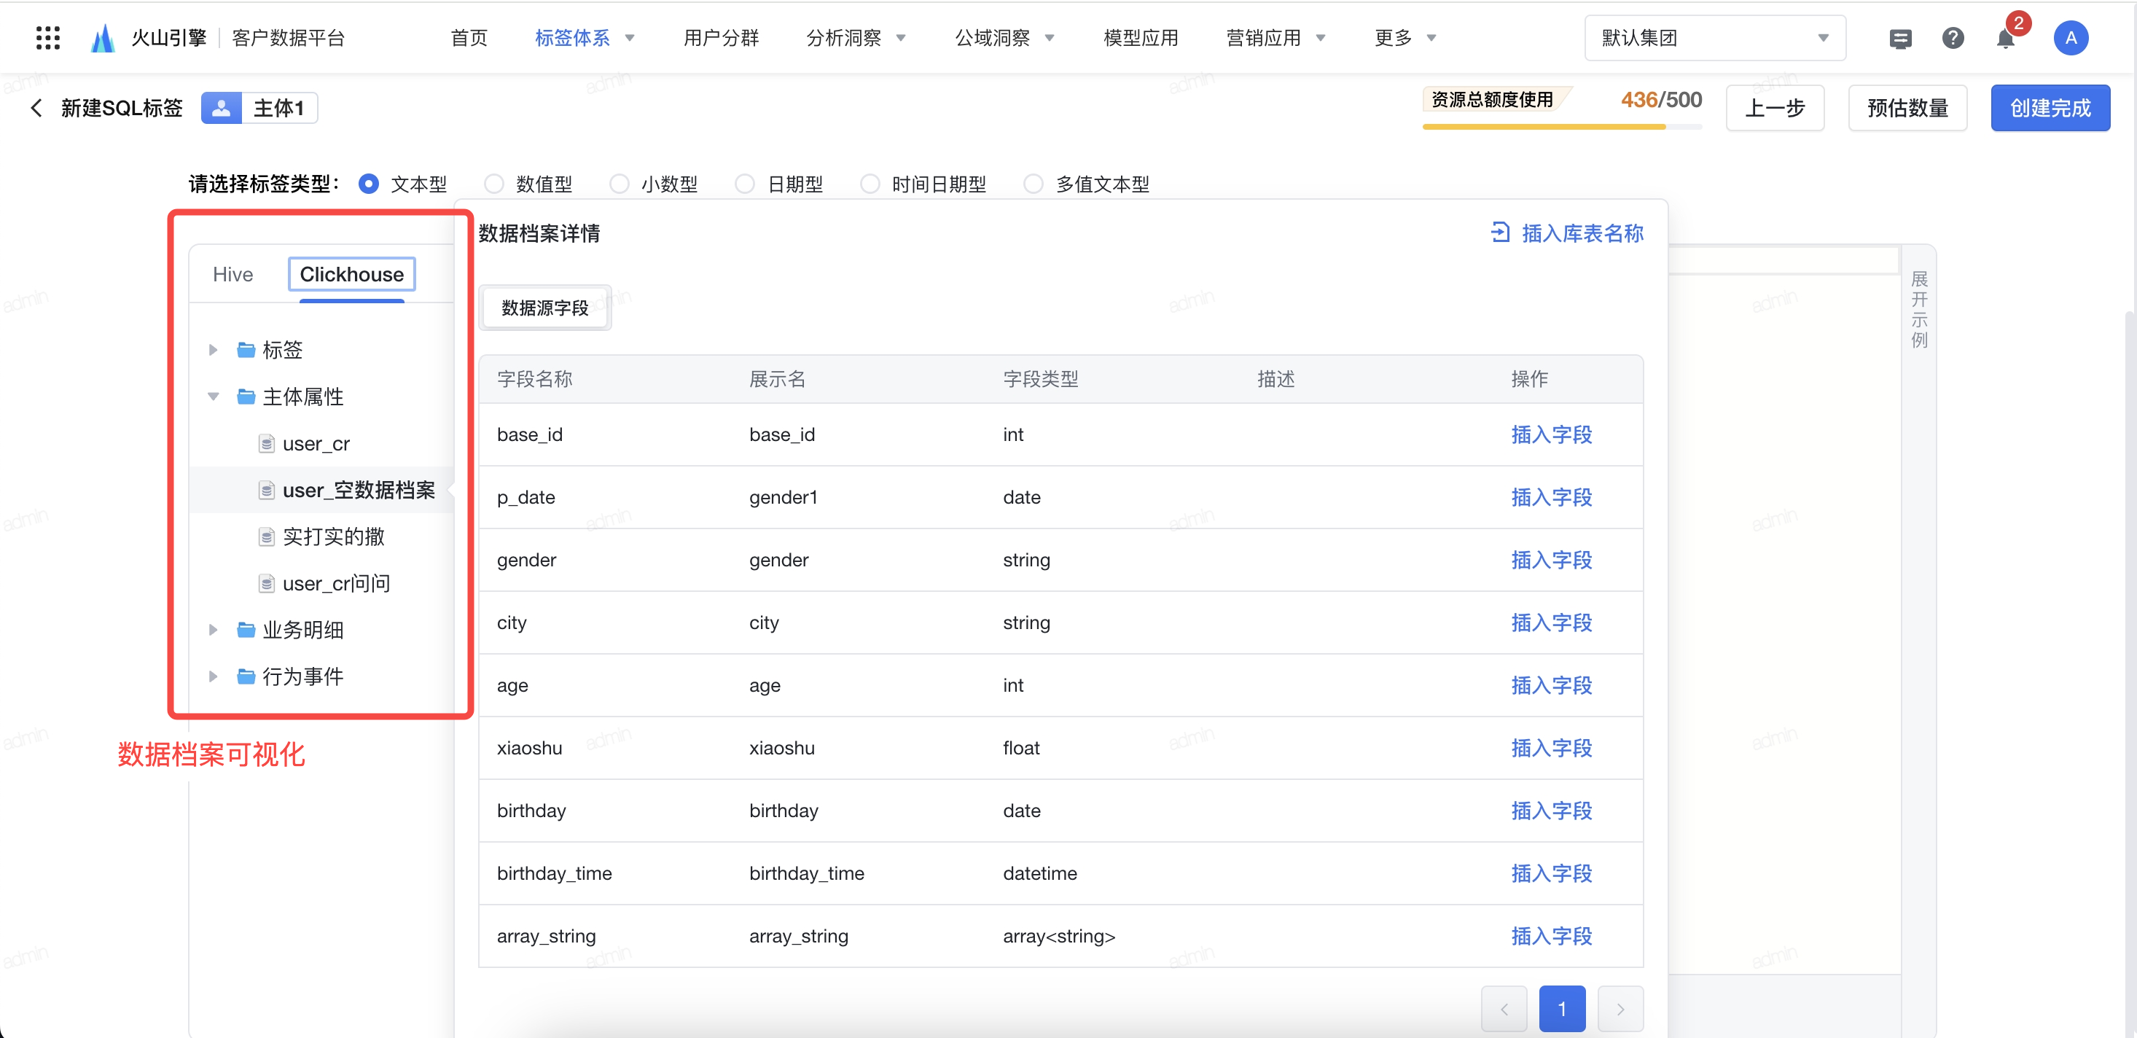The height and width of the screenshot is (1038, 2137).
Task: Select the 小数型 tag type radio
Action: coord(619,184)
